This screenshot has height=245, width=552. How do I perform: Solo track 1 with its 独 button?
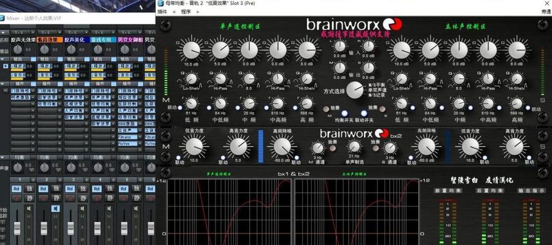tap(29, 189)
